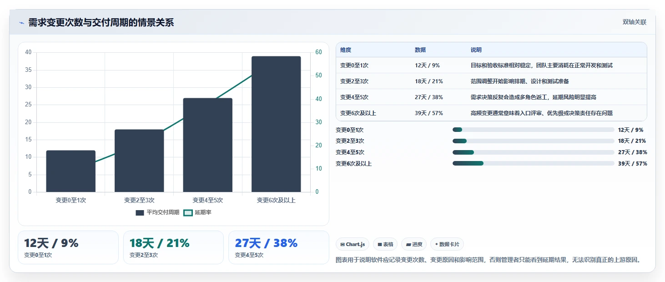Select the 表格 tag chip
665x282 pixels.
click(385, 244)
